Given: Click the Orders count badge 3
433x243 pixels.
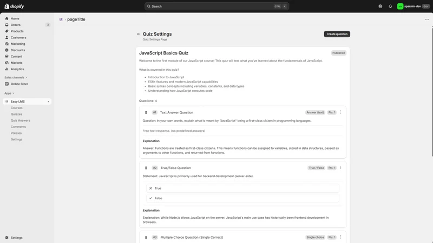Looking at the screenshot, I should click(x=48, y=25).
